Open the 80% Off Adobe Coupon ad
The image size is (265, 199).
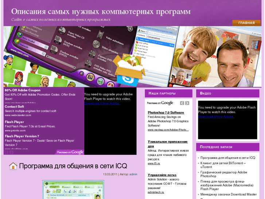pyautogui.click(x=23, y=90)
